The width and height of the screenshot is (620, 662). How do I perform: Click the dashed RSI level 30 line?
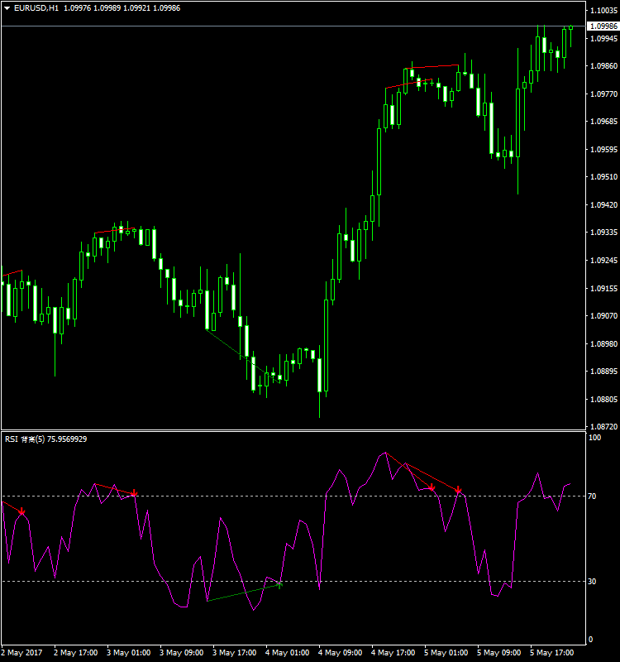pyautogui.click(x=372, y=581)
